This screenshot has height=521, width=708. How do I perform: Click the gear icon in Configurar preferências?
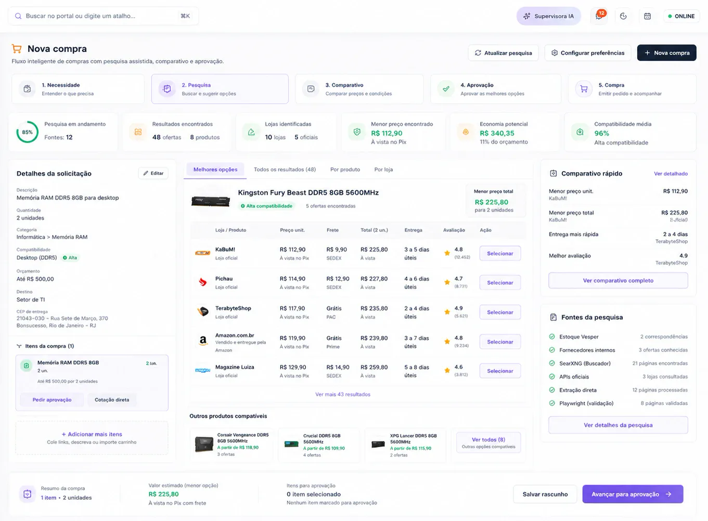[555, 53]
